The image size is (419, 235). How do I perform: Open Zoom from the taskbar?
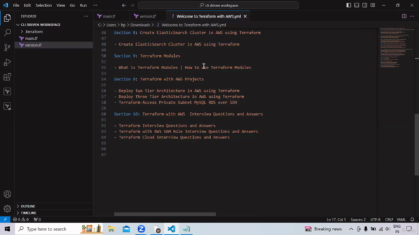[141, 229]
